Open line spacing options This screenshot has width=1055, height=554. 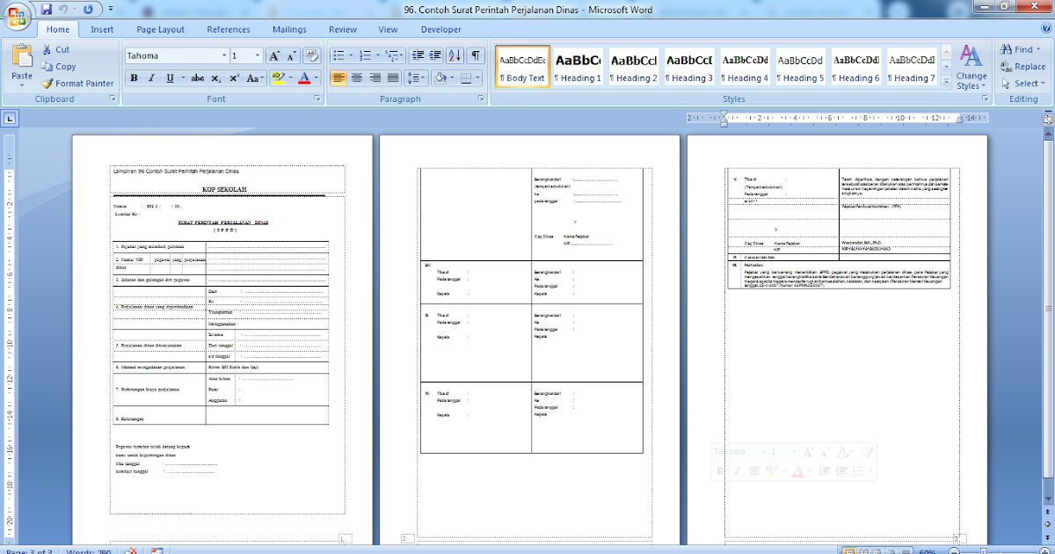417,77
